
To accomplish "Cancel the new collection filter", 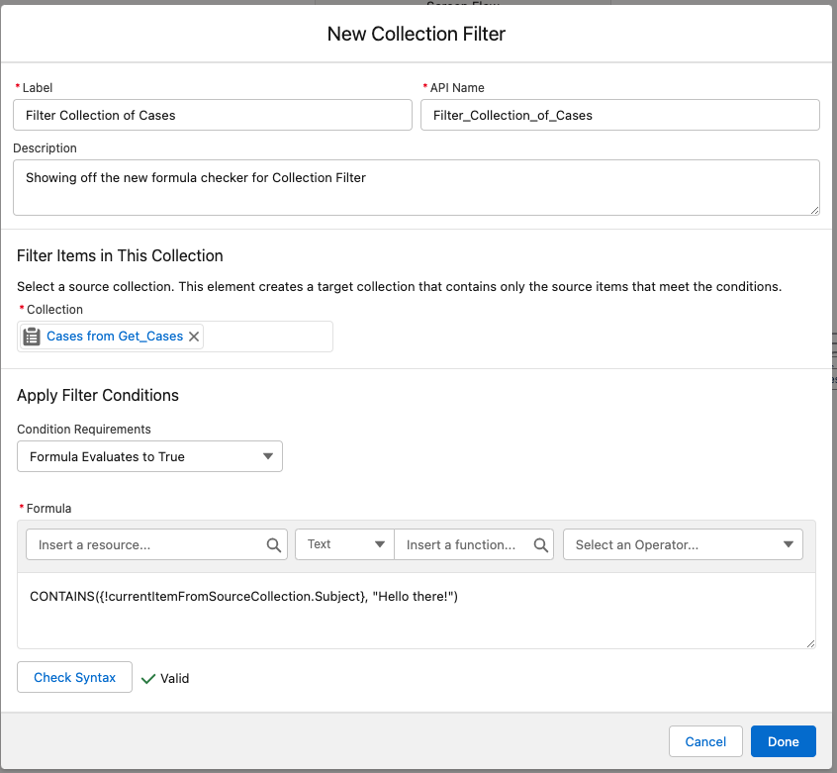I will tap(705, 741).
